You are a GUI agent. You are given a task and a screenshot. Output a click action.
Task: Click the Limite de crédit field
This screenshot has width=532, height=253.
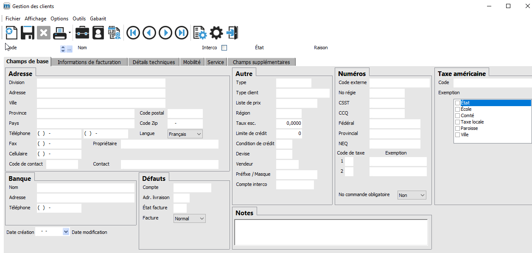click(x=289, y=134)
